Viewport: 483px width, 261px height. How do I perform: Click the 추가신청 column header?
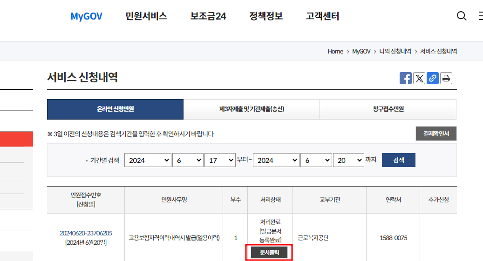[x=438, y=200]
